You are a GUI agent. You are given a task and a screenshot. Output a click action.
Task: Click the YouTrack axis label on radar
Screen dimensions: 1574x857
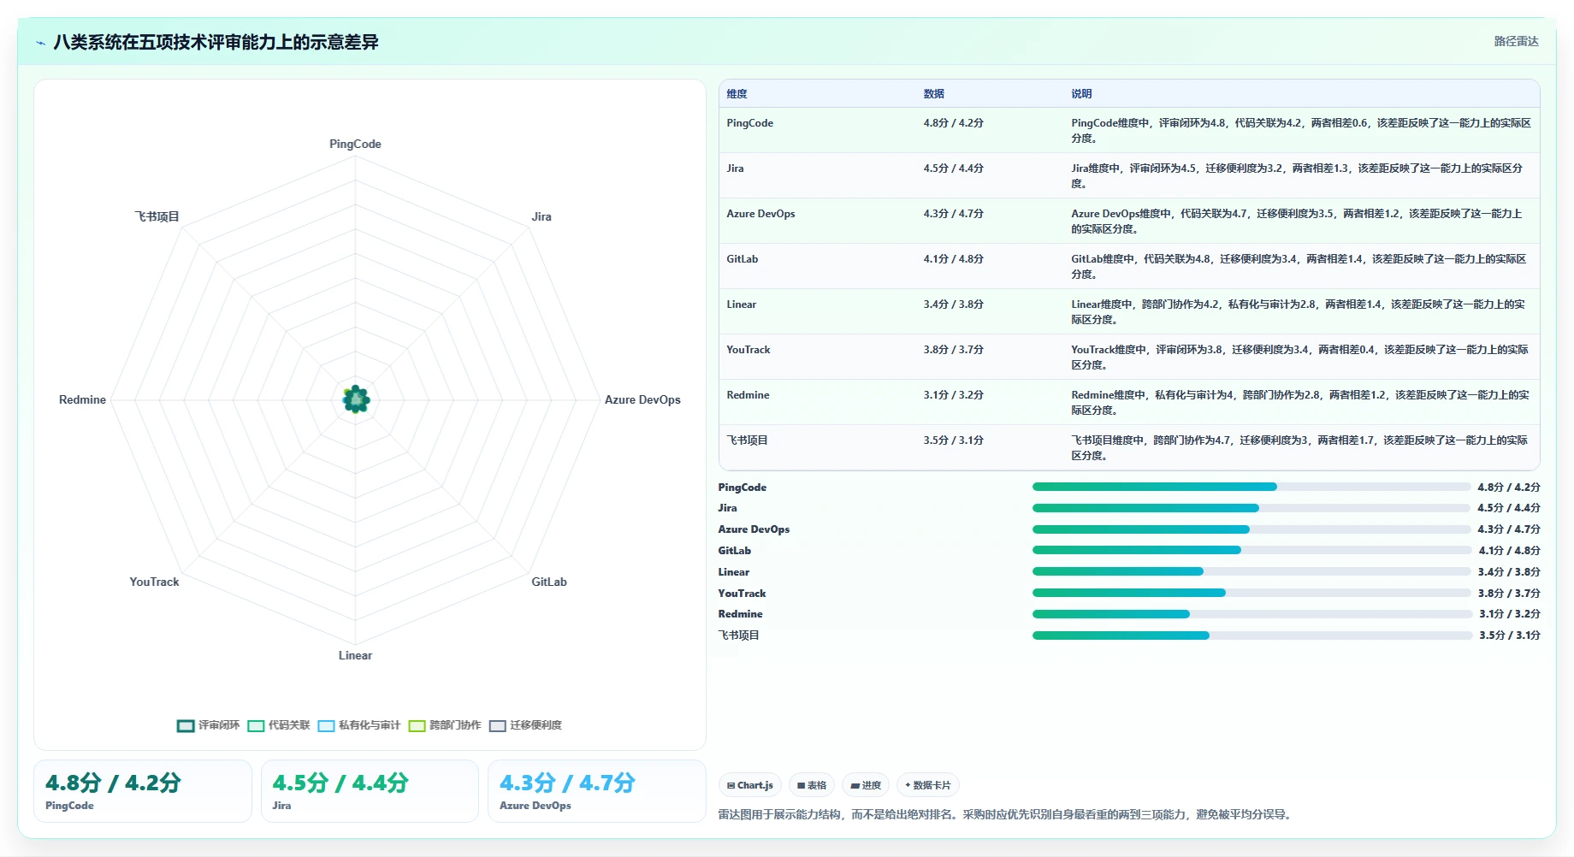pos(154,582)
